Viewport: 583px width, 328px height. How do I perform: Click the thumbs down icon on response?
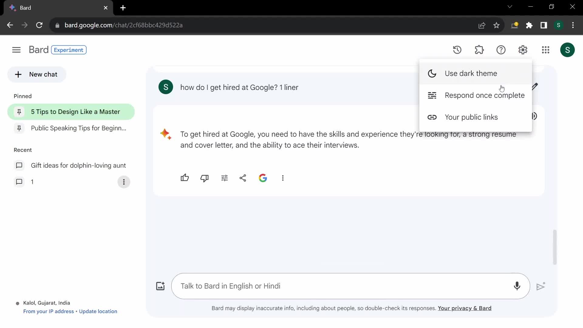coord(205,178)
